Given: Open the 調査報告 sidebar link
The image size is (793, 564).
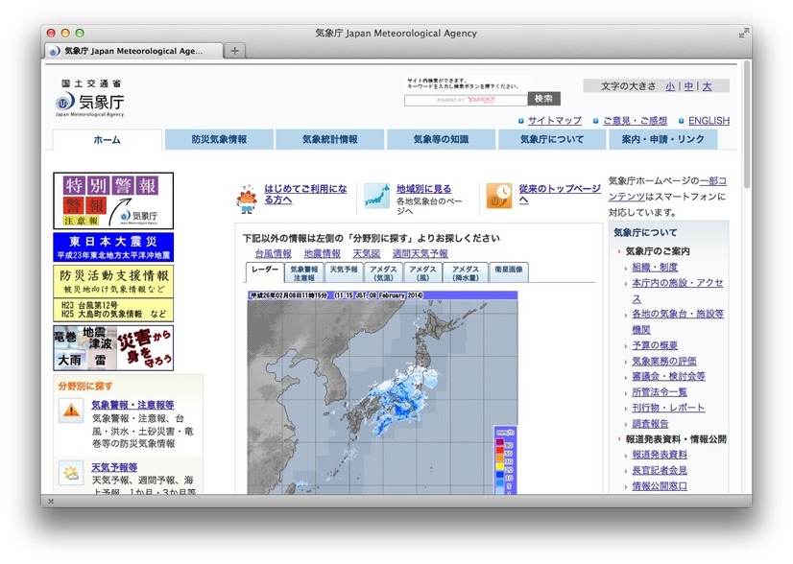Looking at the screenshot, I should 650,424.
